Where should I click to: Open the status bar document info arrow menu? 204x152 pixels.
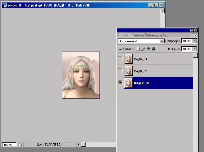click(x=78, y=144)
